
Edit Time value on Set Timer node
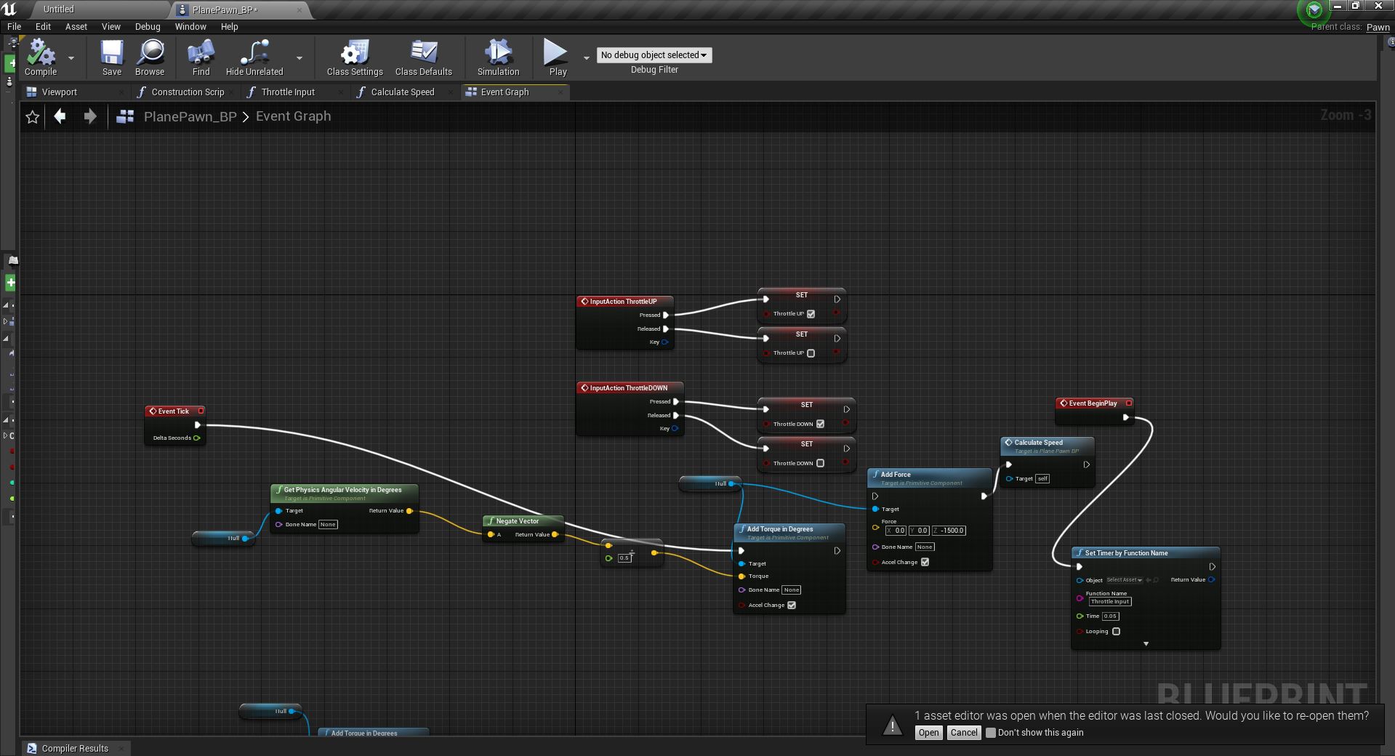click(x=1110, y=616)
